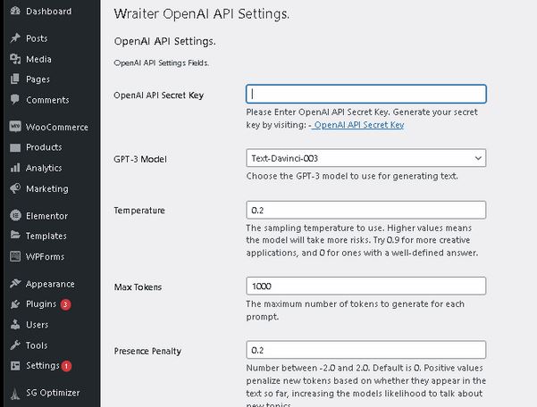Click the Tools wrench icon
Image resolution: width=537 pixels, height=407 pixels.
(x=15, y=345)
